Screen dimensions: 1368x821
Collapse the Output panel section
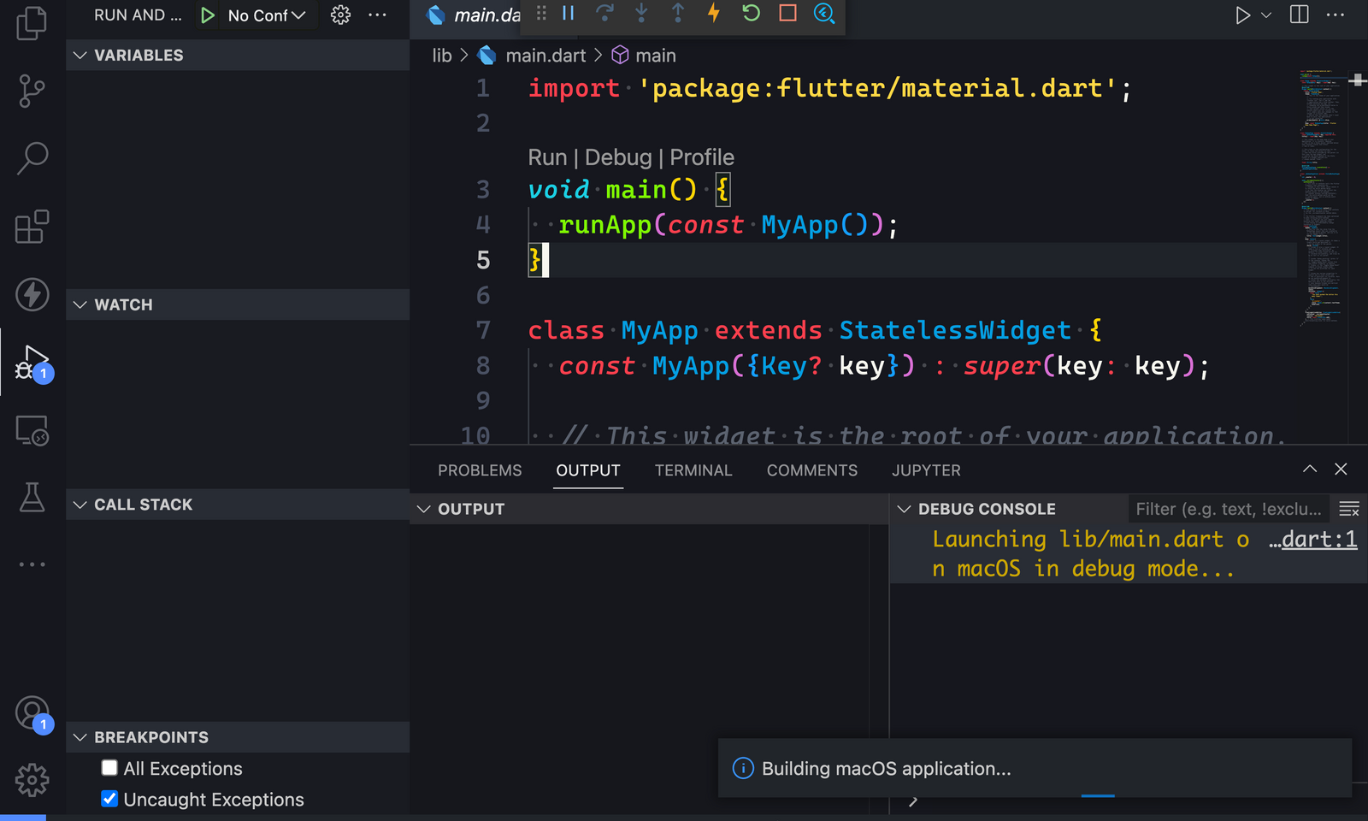pyautogui.click(x=649, y=509)
